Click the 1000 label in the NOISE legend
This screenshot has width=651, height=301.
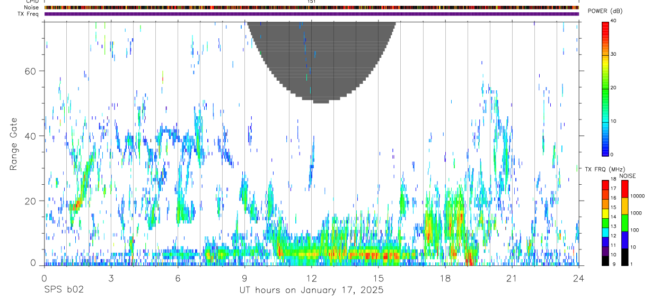(x=636, y=213)
